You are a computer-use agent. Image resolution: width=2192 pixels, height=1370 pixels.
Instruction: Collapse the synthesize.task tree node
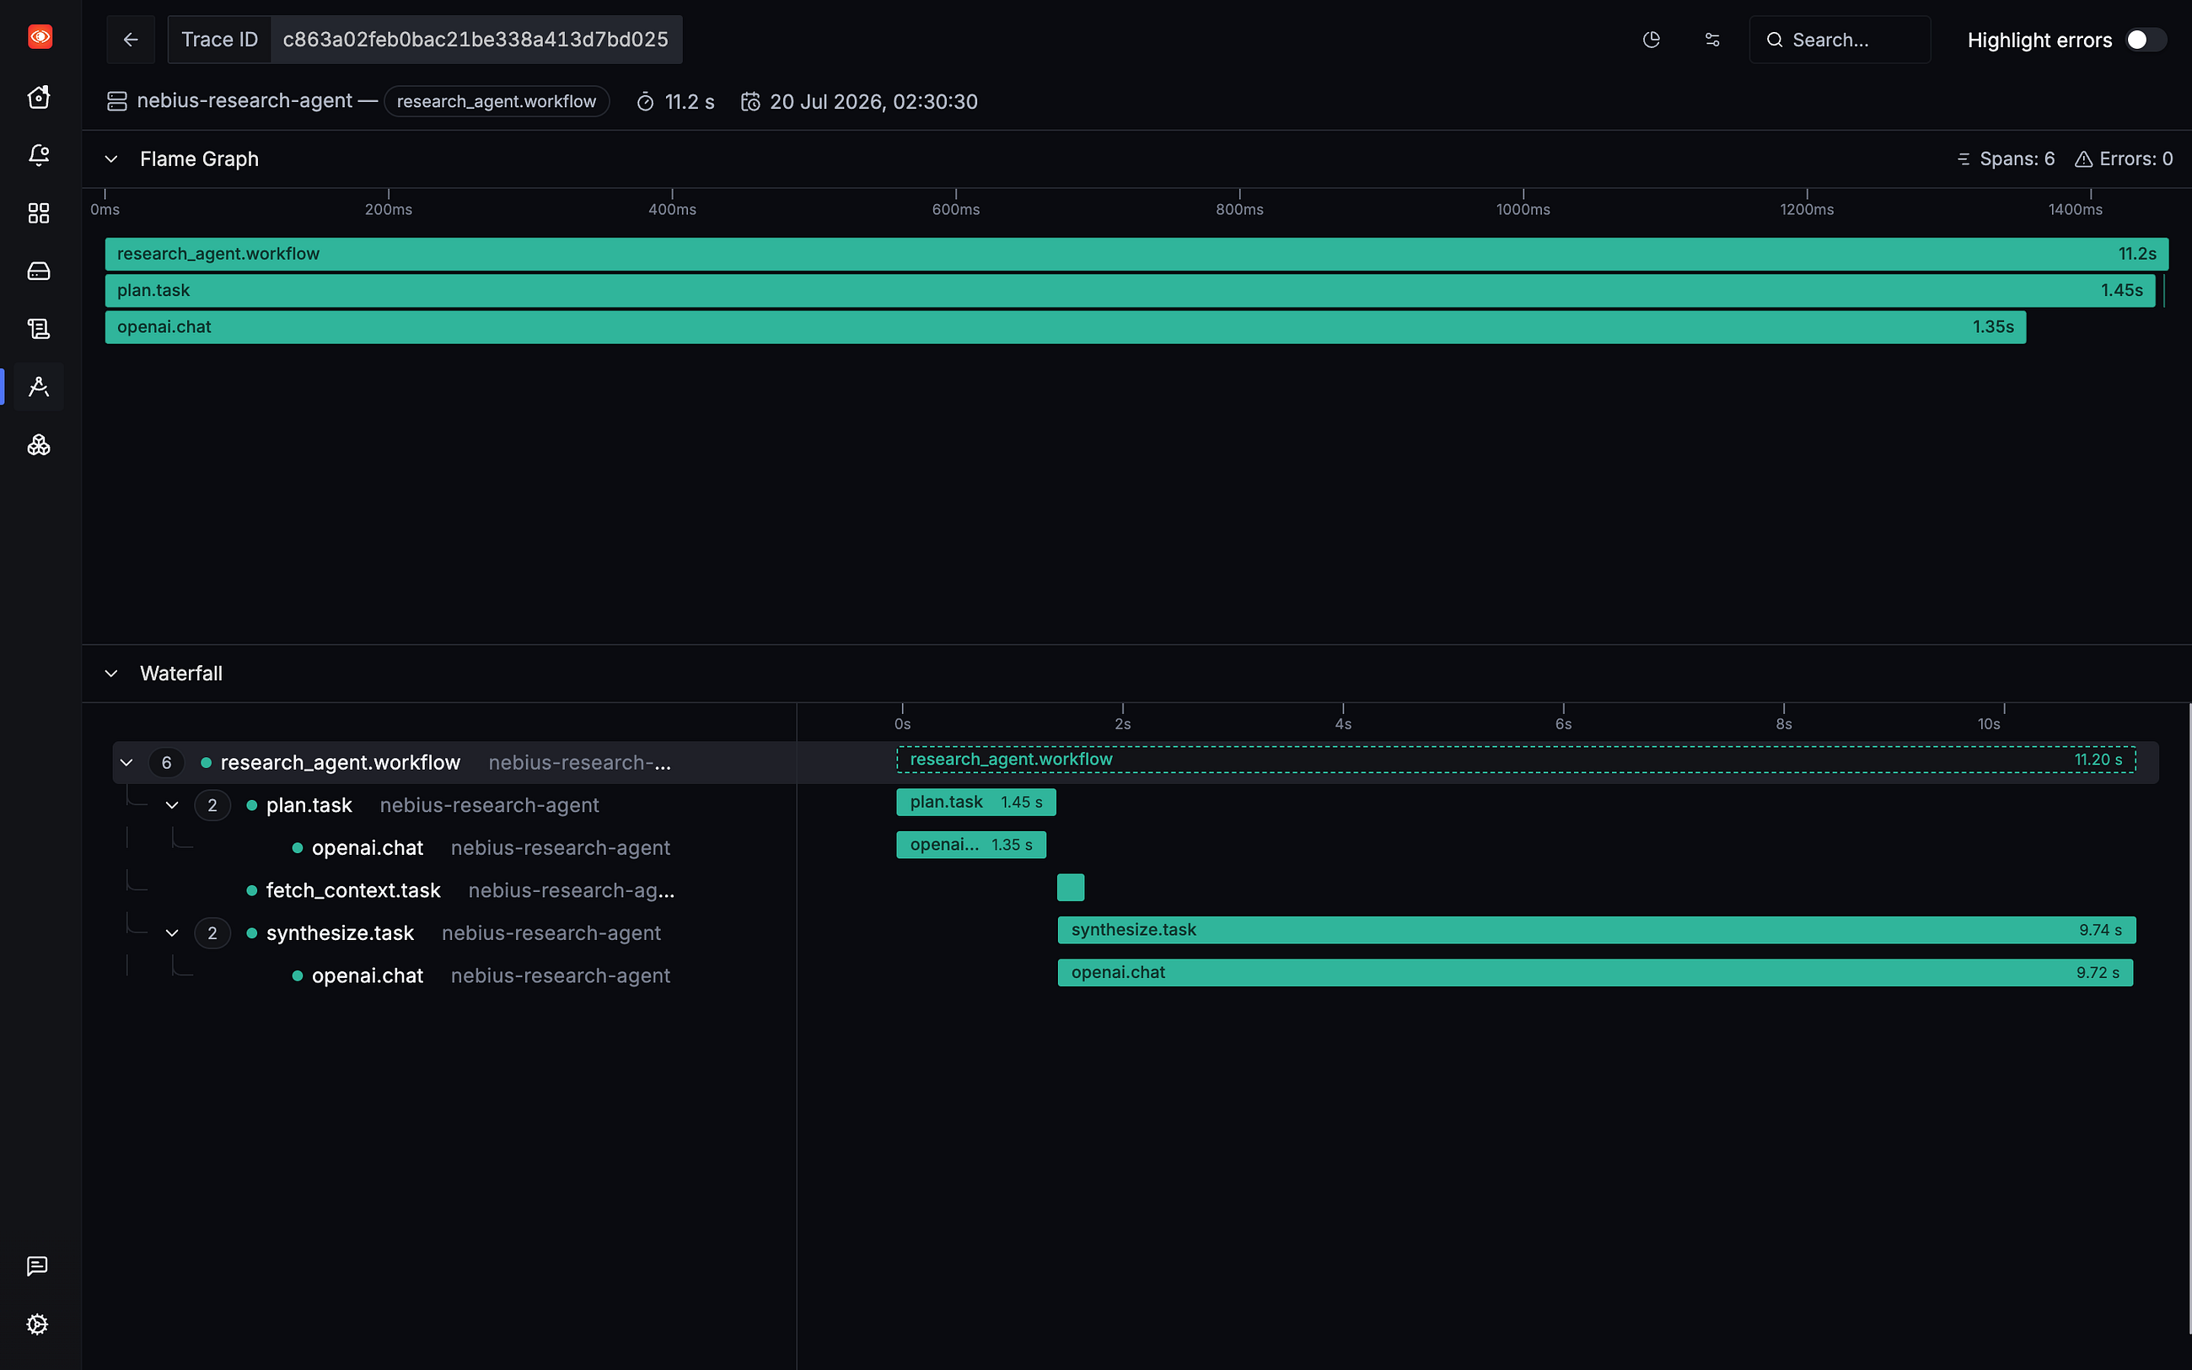[172, 933]
